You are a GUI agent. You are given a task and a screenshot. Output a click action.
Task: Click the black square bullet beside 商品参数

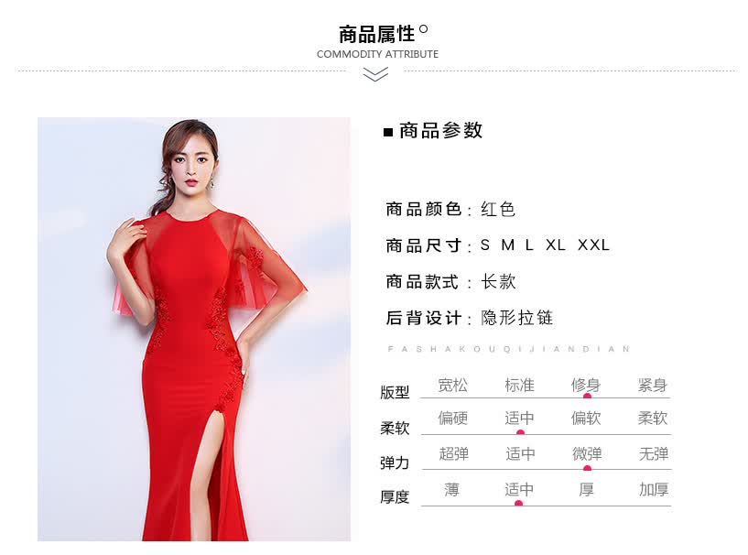388,132
